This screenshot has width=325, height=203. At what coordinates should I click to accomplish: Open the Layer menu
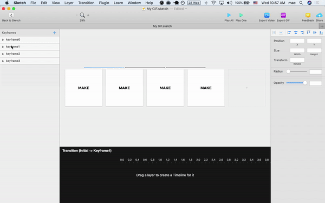pos(69,3)
